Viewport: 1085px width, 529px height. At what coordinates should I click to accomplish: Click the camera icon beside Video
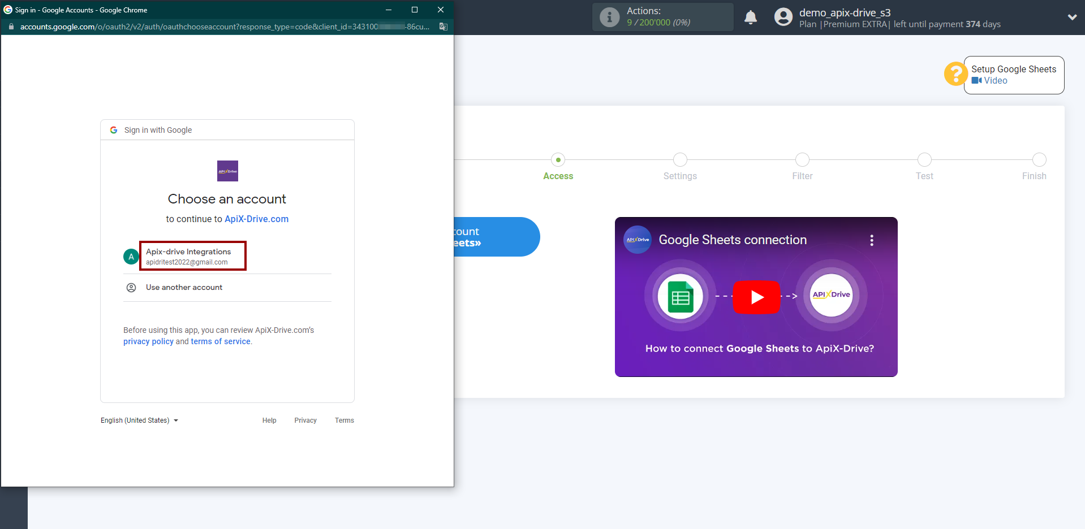[977, 81]
